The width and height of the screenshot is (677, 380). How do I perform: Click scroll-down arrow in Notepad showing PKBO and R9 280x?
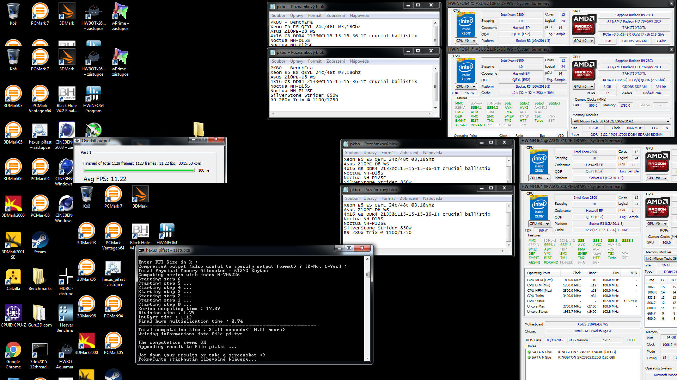click(435, 108)
